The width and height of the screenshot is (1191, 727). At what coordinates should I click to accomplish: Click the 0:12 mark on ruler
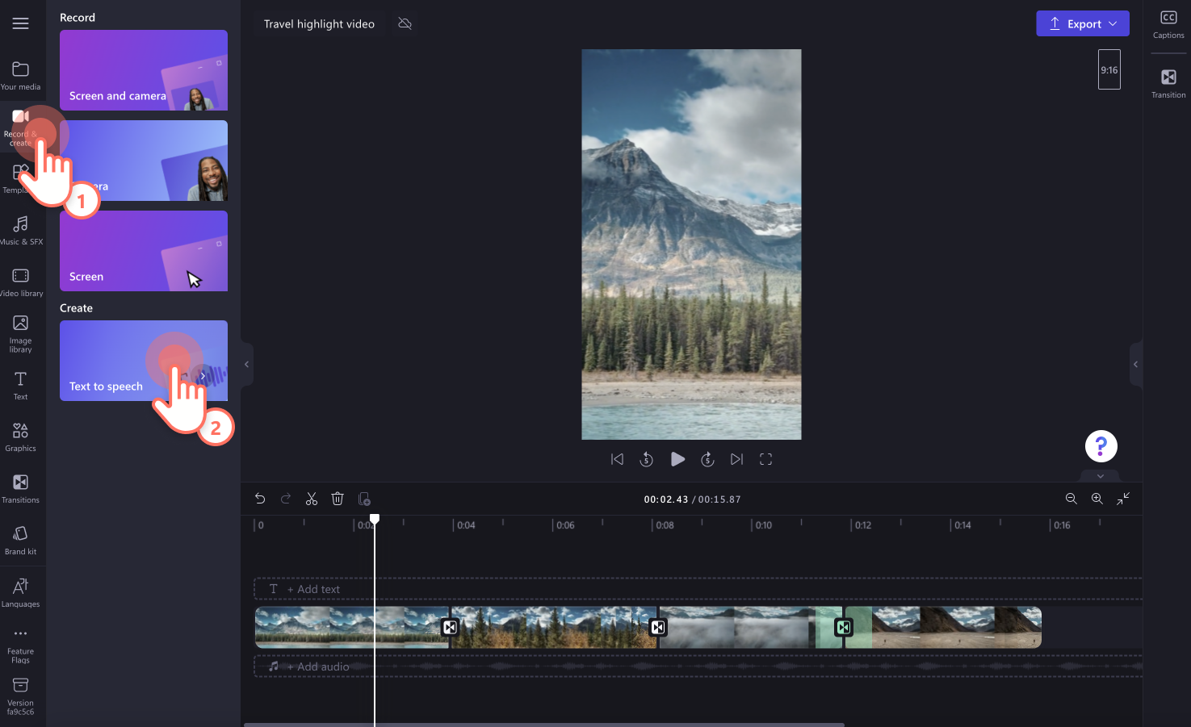pos(862,525)
